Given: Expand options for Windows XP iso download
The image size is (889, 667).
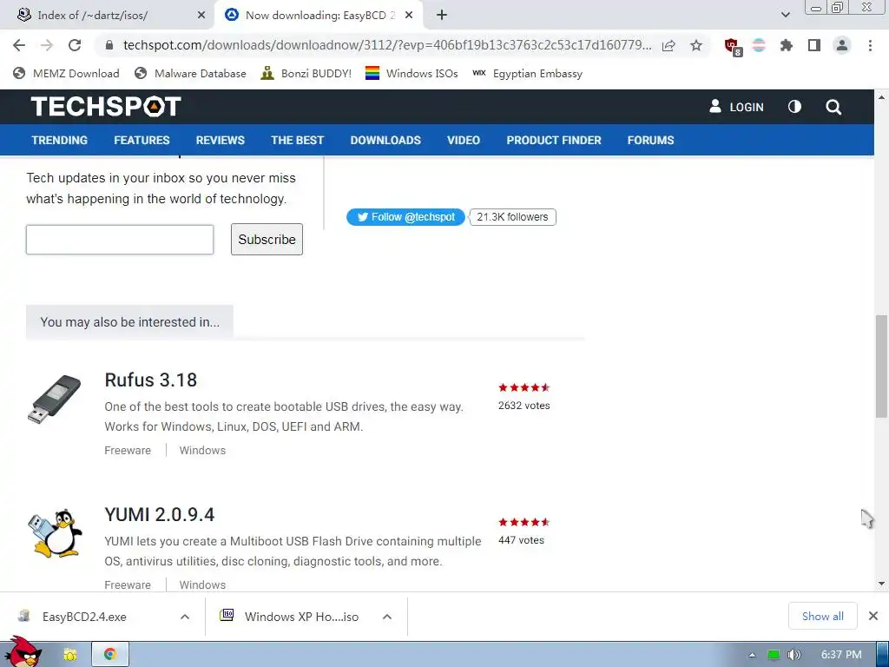Looking at the screenshot, I should click(387, 617).
